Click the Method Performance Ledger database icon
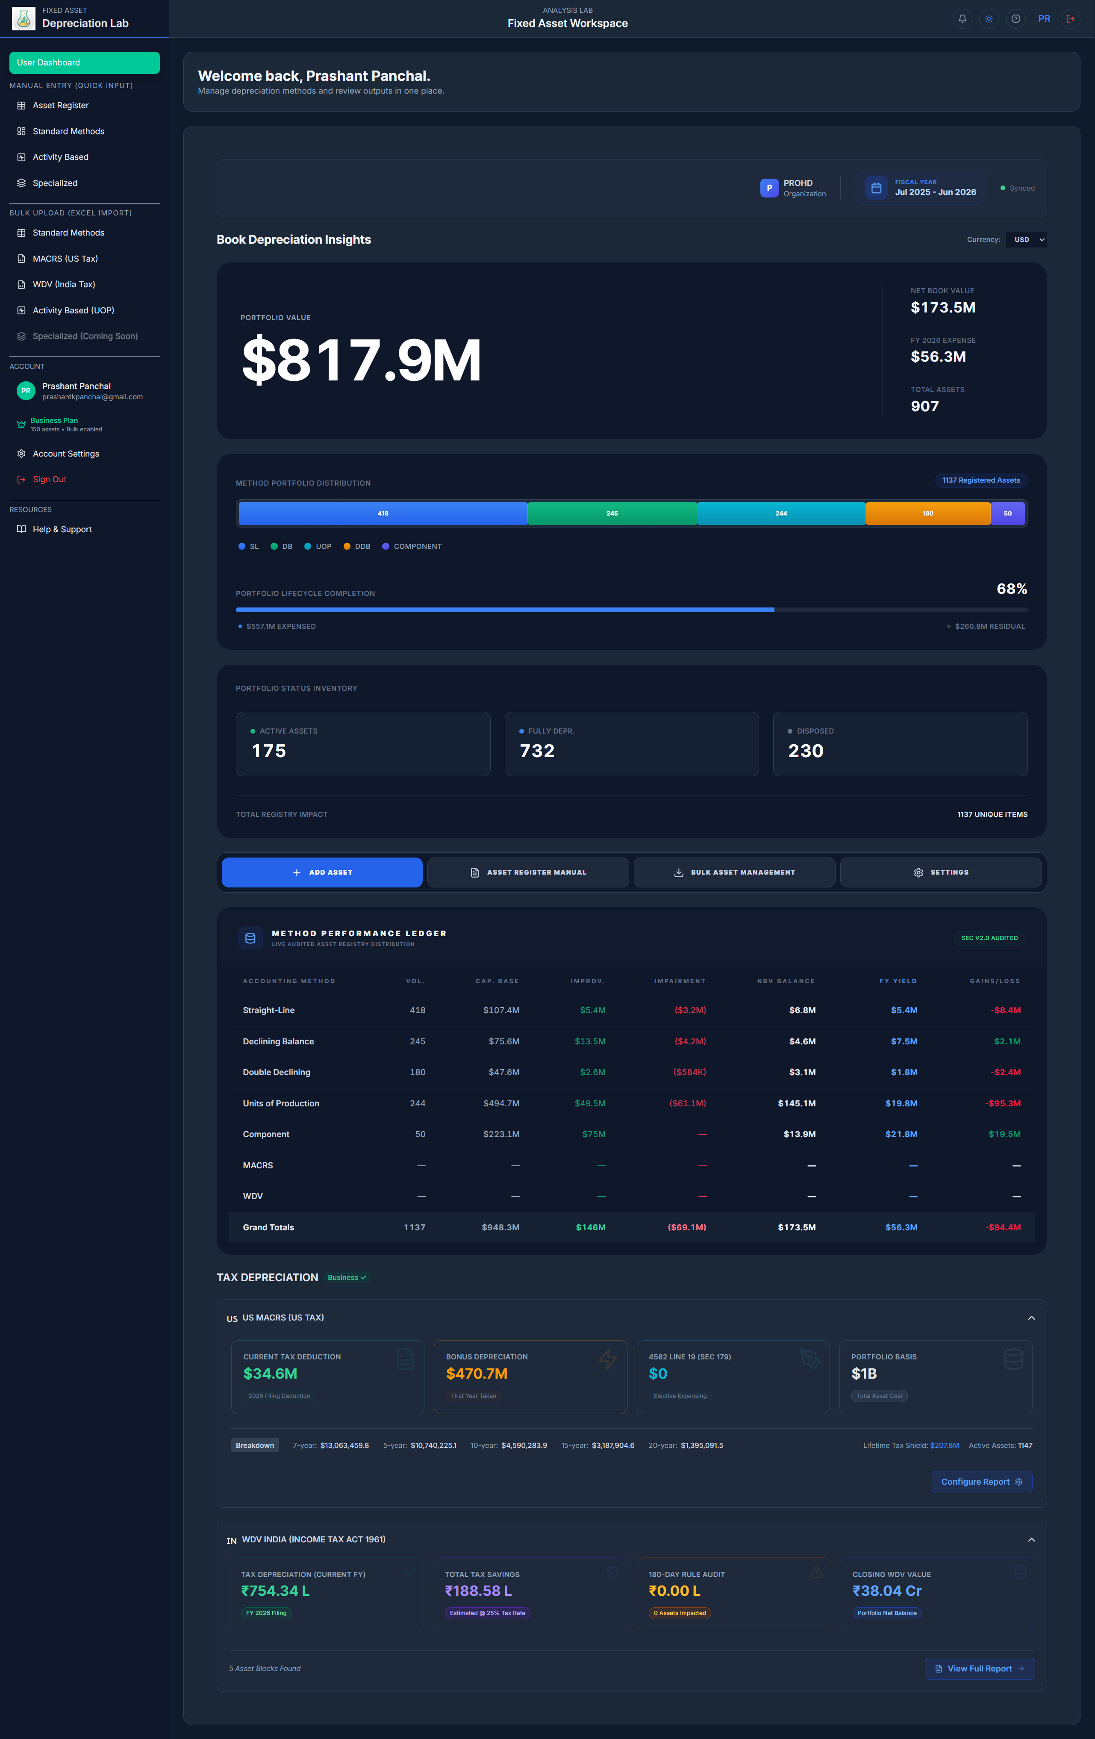1095x1739 pixels. [250, 938]
